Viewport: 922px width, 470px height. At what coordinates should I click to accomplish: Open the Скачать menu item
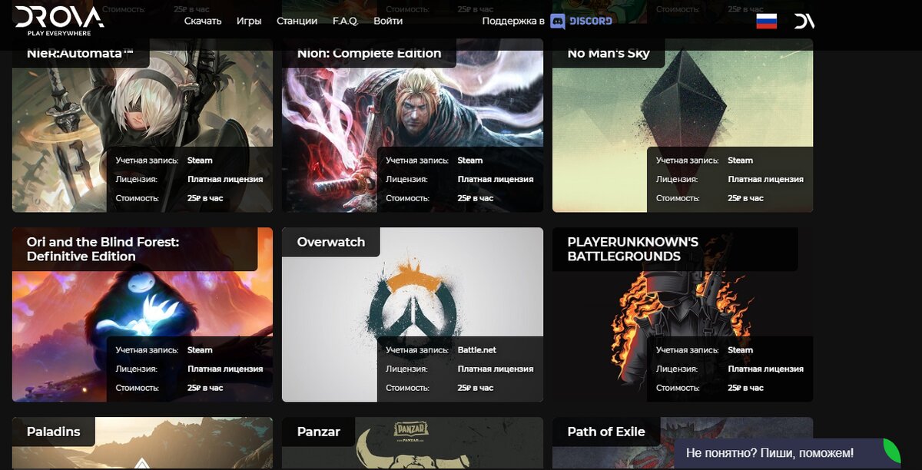point(203,21)
